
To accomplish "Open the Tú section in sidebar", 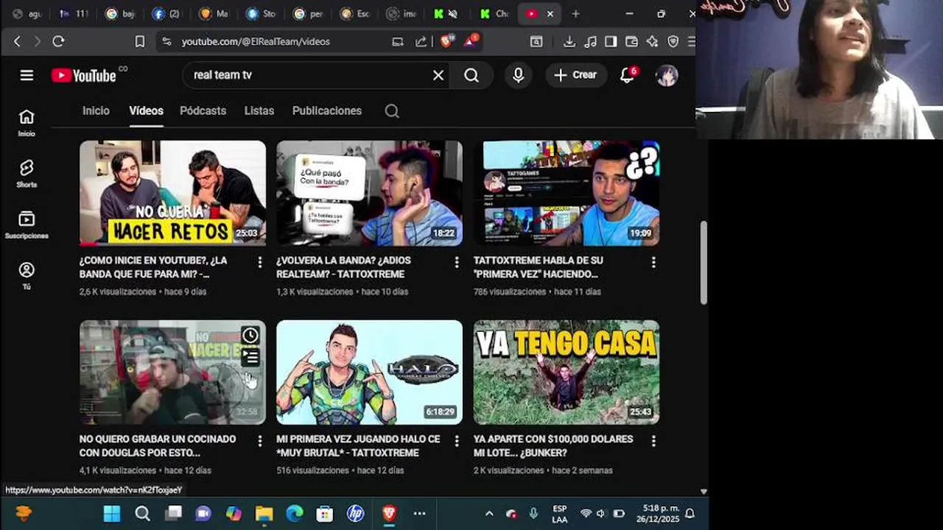I will [x=27, y=276].
